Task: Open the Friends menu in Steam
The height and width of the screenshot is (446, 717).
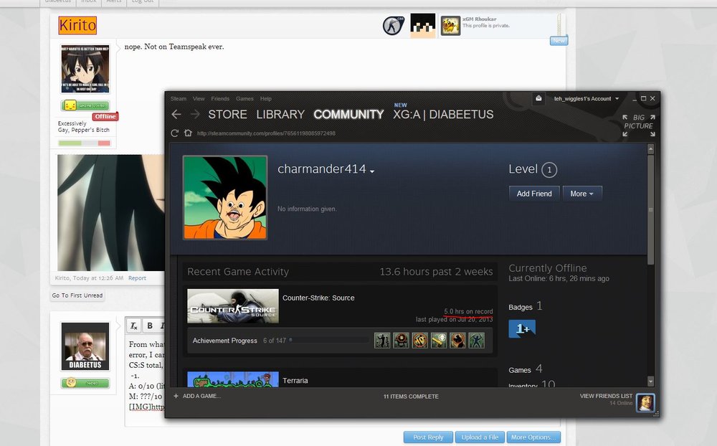Action: click(220, 98)
